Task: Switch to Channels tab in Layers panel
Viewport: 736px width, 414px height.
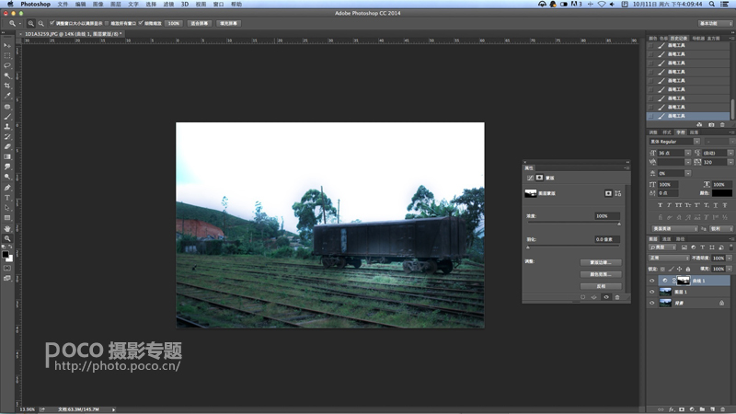Action: (666, 239)
